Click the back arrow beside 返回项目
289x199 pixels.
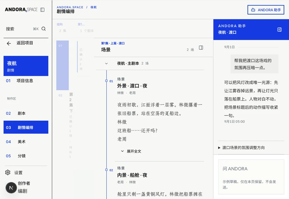tap(9, 43)
